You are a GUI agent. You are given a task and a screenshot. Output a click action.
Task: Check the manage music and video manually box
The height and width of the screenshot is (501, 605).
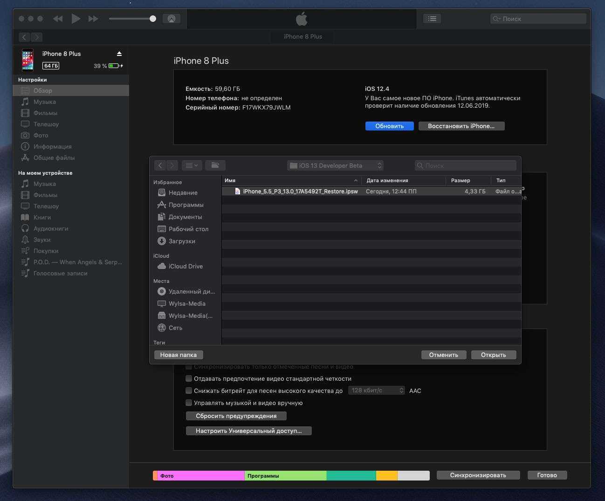(189, 403)
